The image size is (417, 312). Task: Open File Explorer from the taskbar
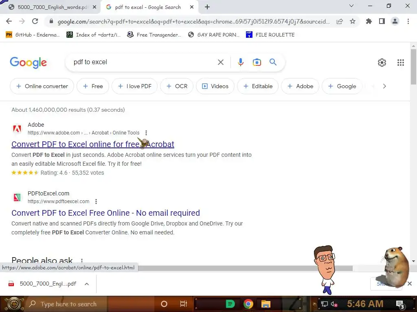pyautogui.click(x=266, y=304)
